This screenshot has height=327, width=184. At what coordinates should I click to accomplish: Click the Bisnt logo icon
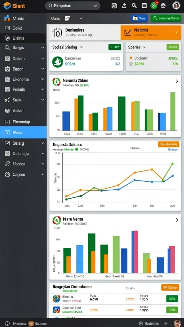point(7,6)
